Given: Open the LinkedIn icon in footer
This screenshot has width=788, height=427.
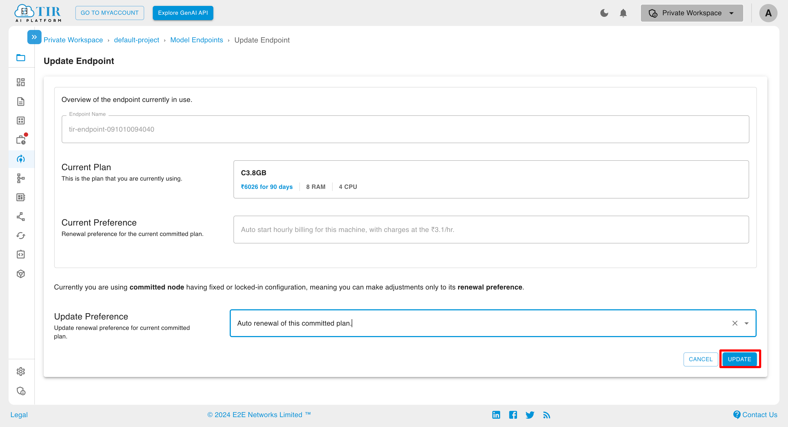Looking at the screenshot, I should point(496,415).
